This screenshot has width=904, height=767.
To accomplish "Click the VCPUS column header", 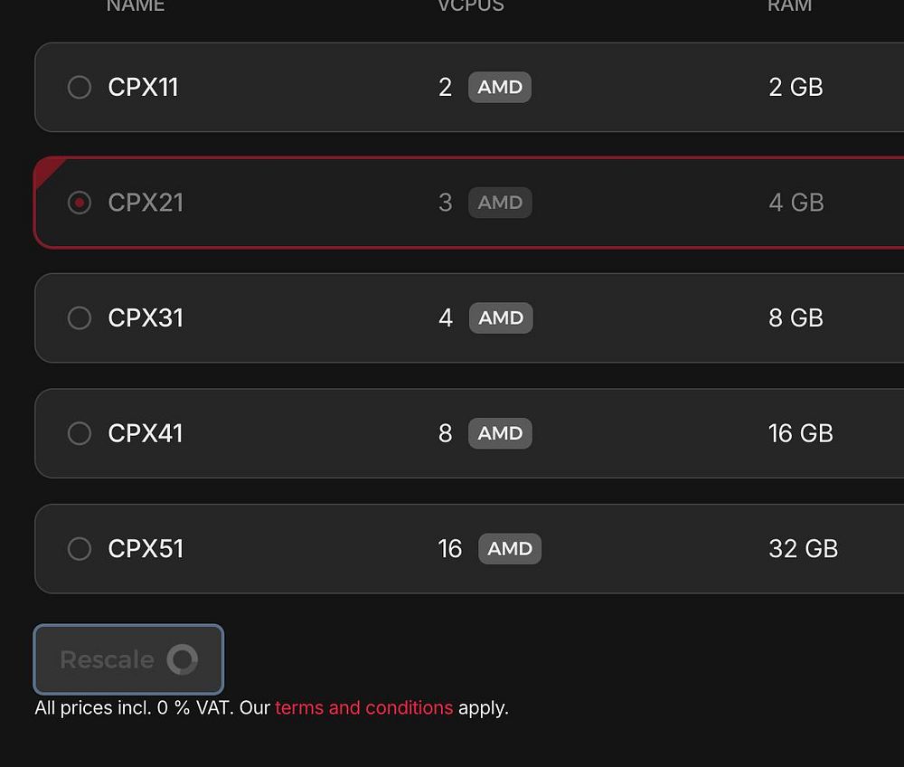I will [x=471, y=5].
